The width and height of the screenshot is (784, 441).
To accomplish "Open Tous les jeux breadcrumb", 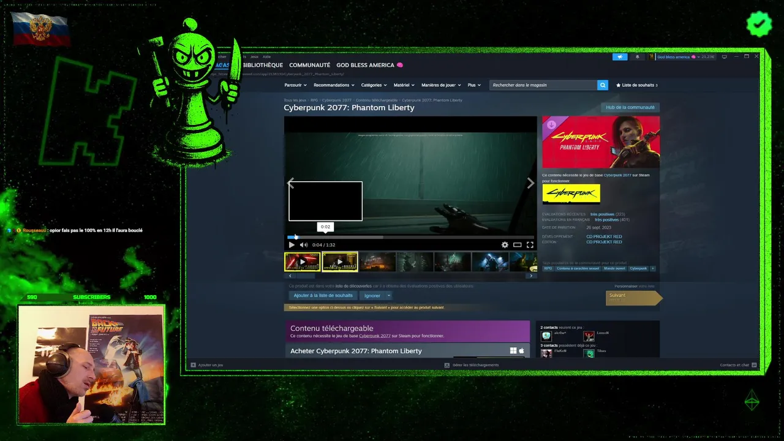I will coord(295,100).
